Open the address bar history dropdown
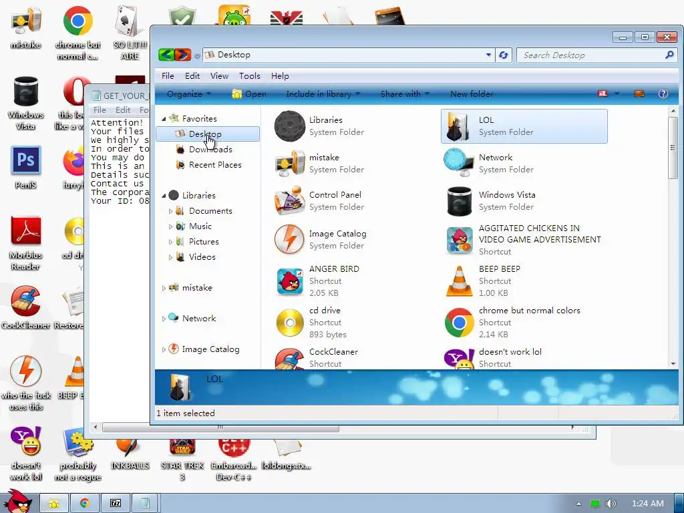 (488, 55)
